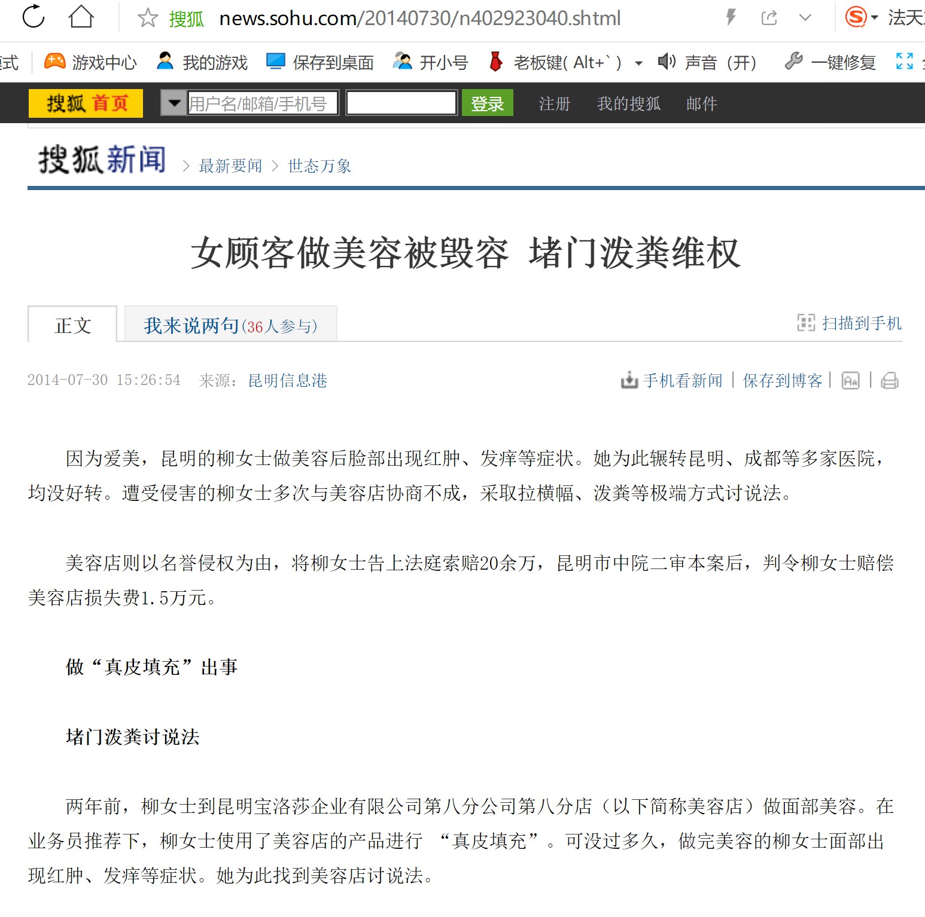Click timestamp 2014-07-30 15:26:54

[x=104, y=380]
